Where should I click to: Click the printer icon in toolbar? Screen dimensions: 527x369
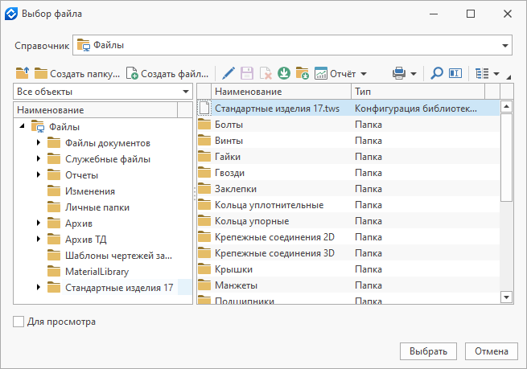pyautogui.click(x=399, y=73)
